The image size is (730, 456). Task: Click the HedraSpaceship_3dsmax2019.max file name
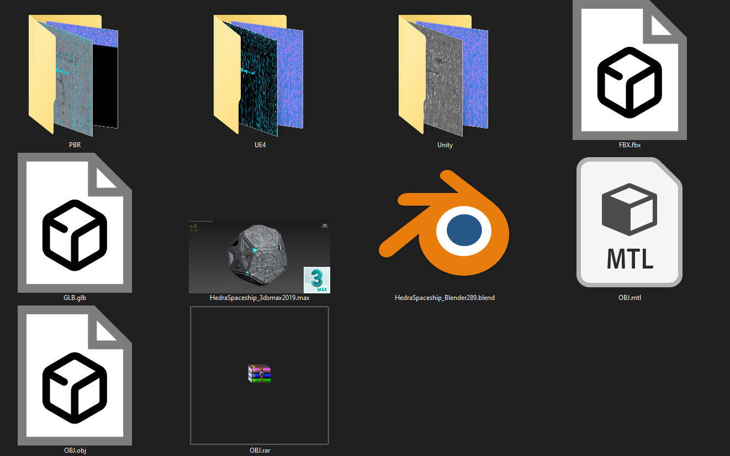click(x=260, y=298)
